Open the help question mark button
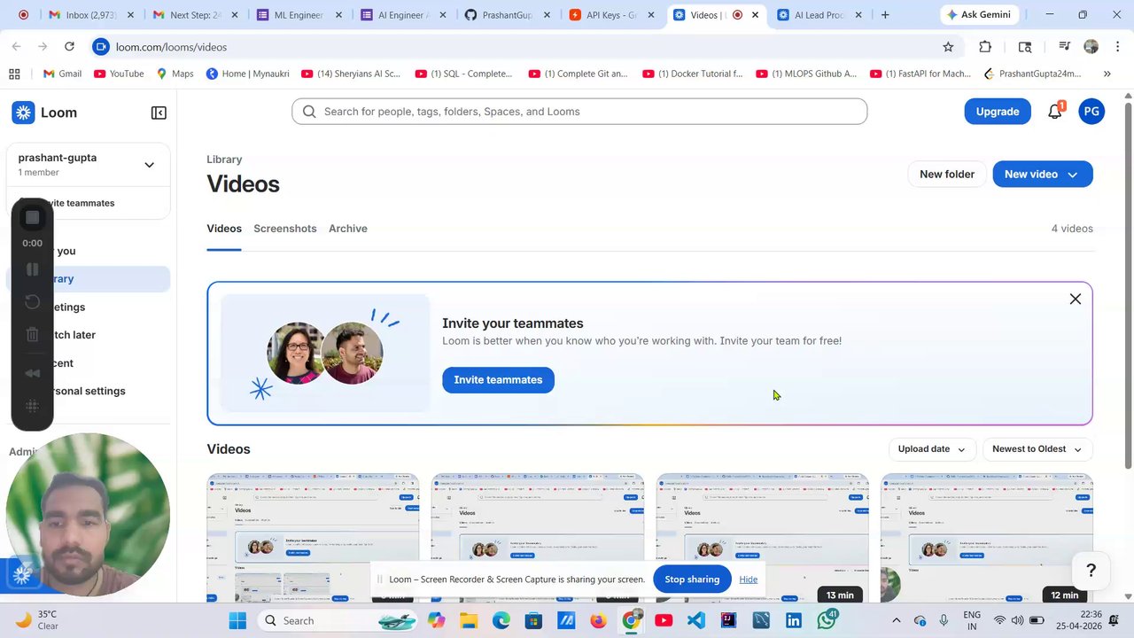 coord(1091,571)
